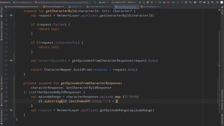Collapse the if request.failed block at line 14
Screen dimensions: 224x126
(x=15, y=24)
